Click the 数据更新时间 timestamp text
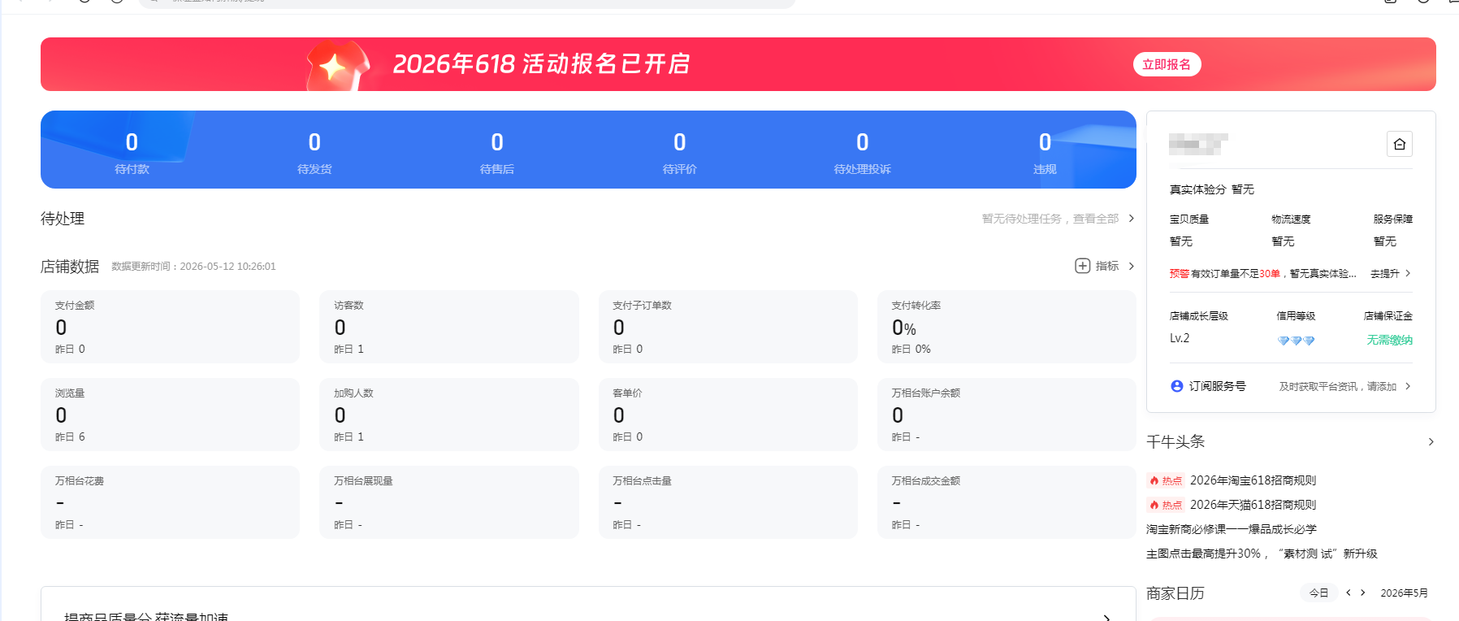 tap(193, 267)
